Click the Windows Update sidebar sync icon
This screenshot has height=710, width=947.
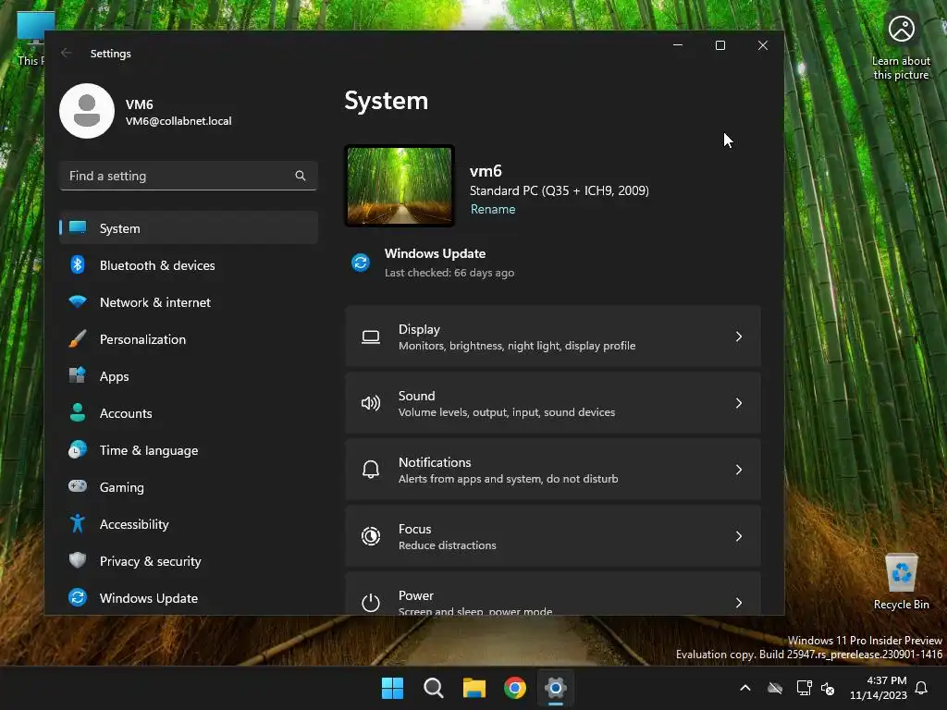tap(78, 597)
